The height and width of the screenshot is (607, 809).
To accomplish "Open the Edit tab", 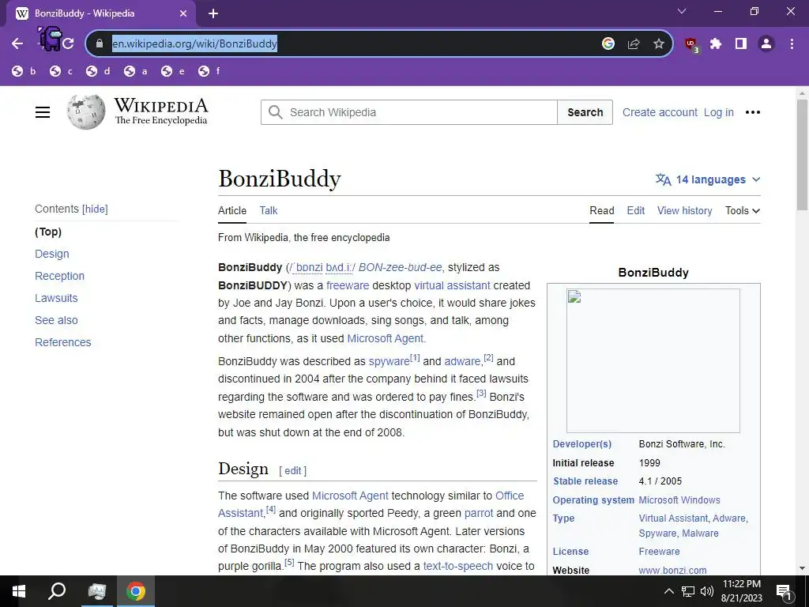I will (x=636, y=210).
